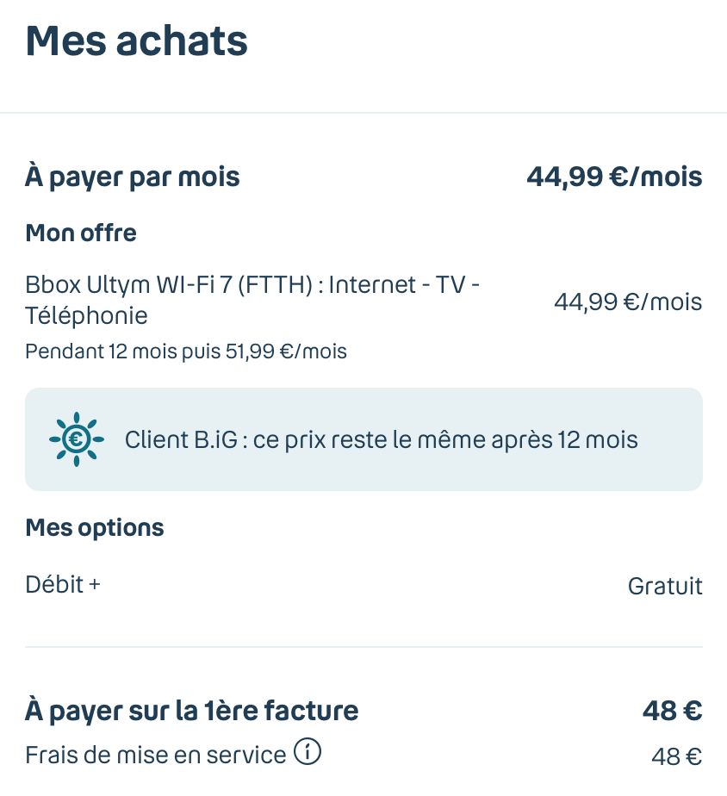Click the euro sun icon in the Client B.iG banner

[76, 440]
